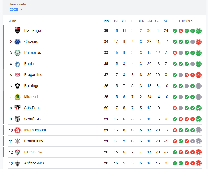Click Flamengo's most recent win result icon

199,30
